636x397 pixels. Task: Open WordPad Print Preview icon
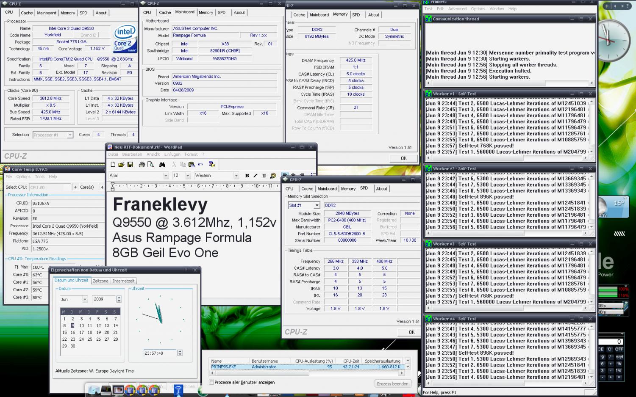pyautogui.click(x=150, y=164)
